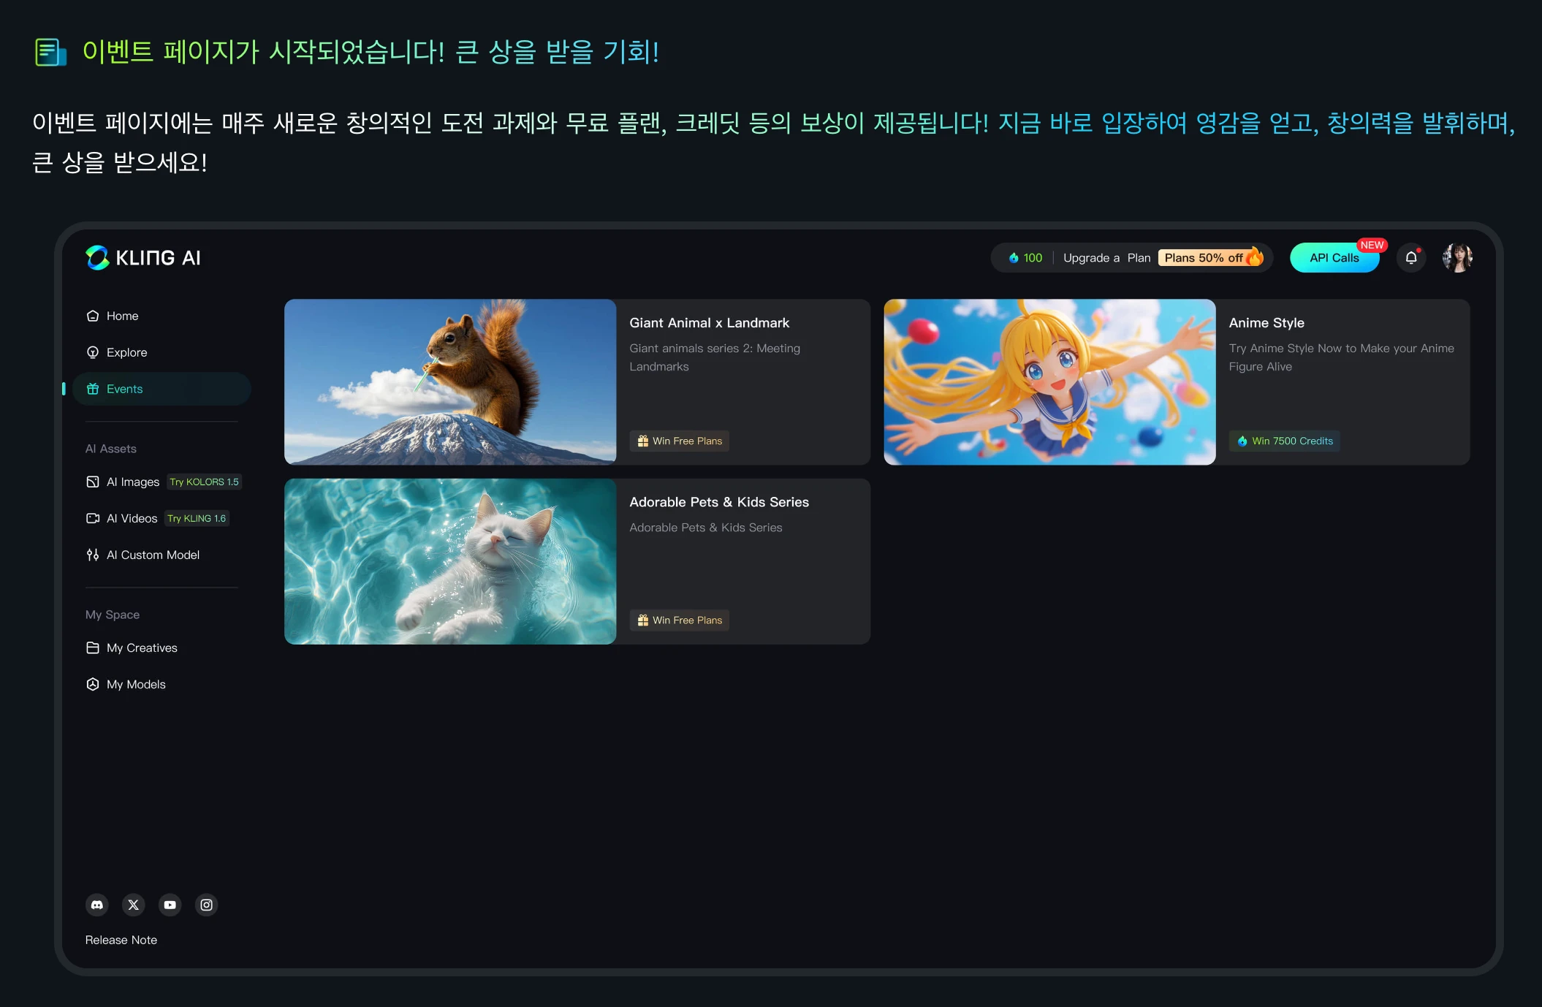Viewport: 1542px width, 1007px height.
Task: Open the floating cat event thumbnail
Action: coord(450,561)
